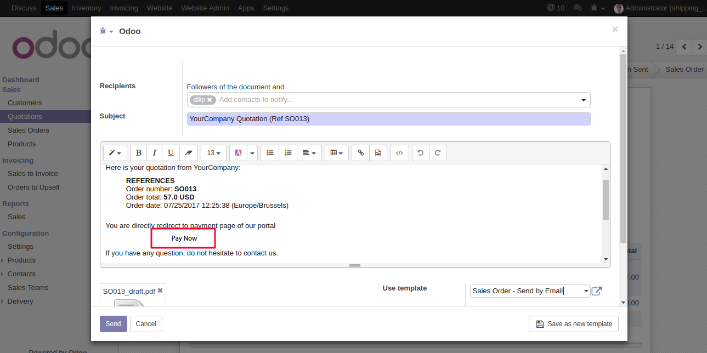Go to previous record arrow
The width and height of the screenshot is (707, 353).
(x=684, y=47)
